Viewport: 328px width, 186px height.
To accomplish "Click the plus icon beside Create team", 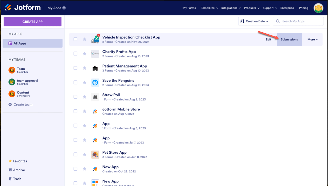I will 10,105.
